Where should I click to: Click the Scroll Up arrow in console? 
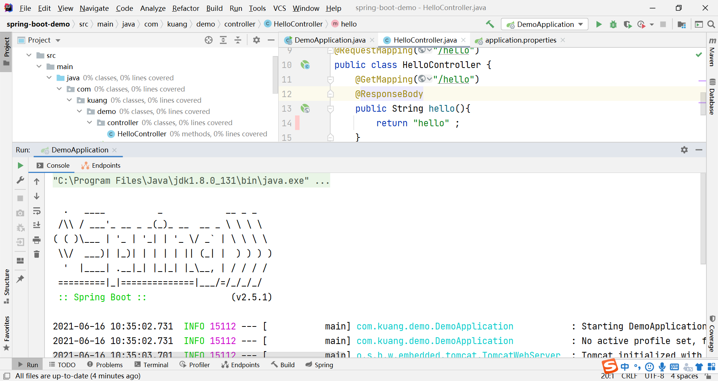coord(37,182)
